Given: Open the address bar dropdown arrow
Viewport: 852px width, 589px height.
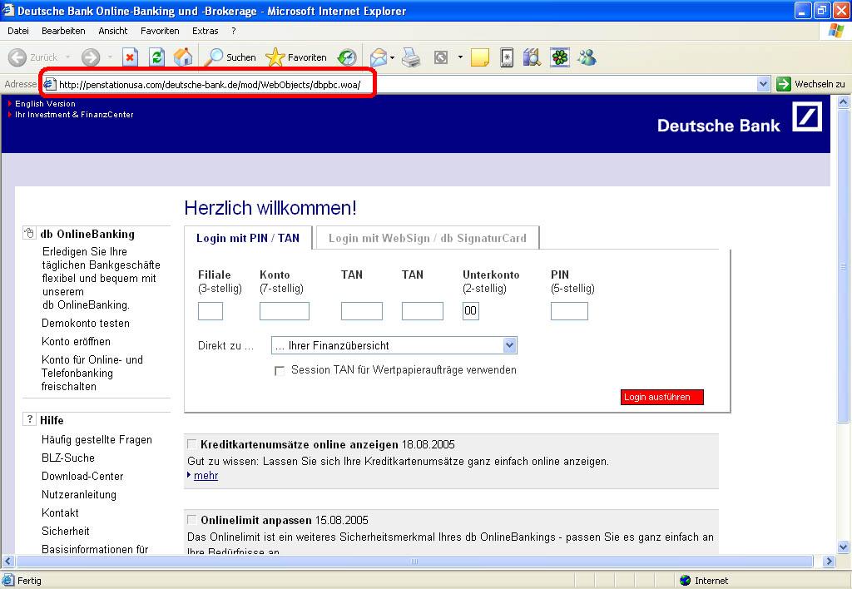Looking at the screenshot, I should pyautogui.click(x=764, y=84).
